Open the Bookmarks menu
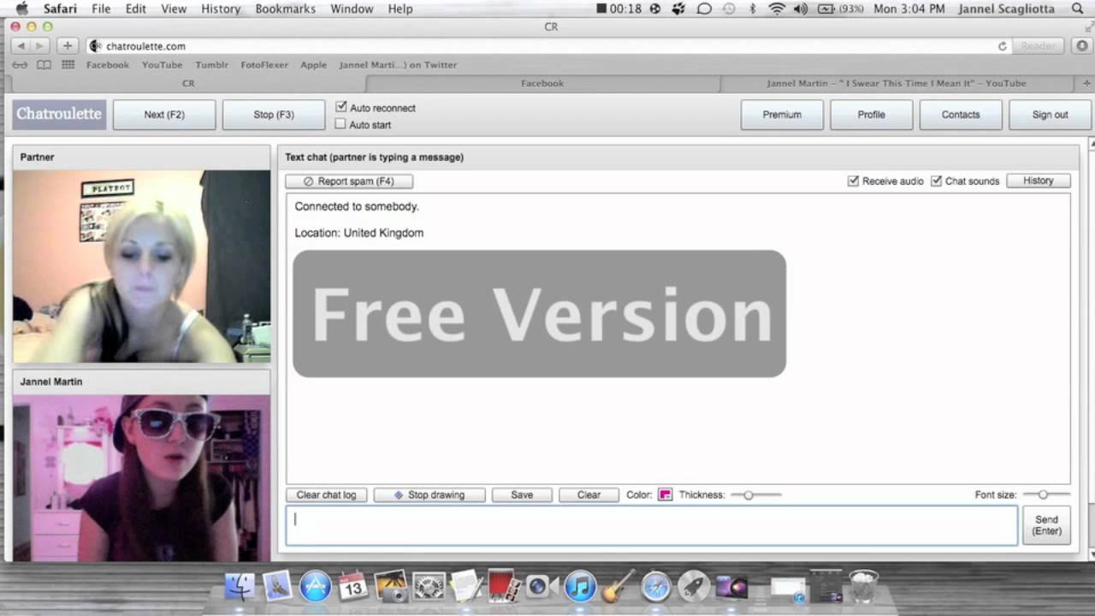Image resolution: width=1095 pixels, height=616 pixels. 286,9
